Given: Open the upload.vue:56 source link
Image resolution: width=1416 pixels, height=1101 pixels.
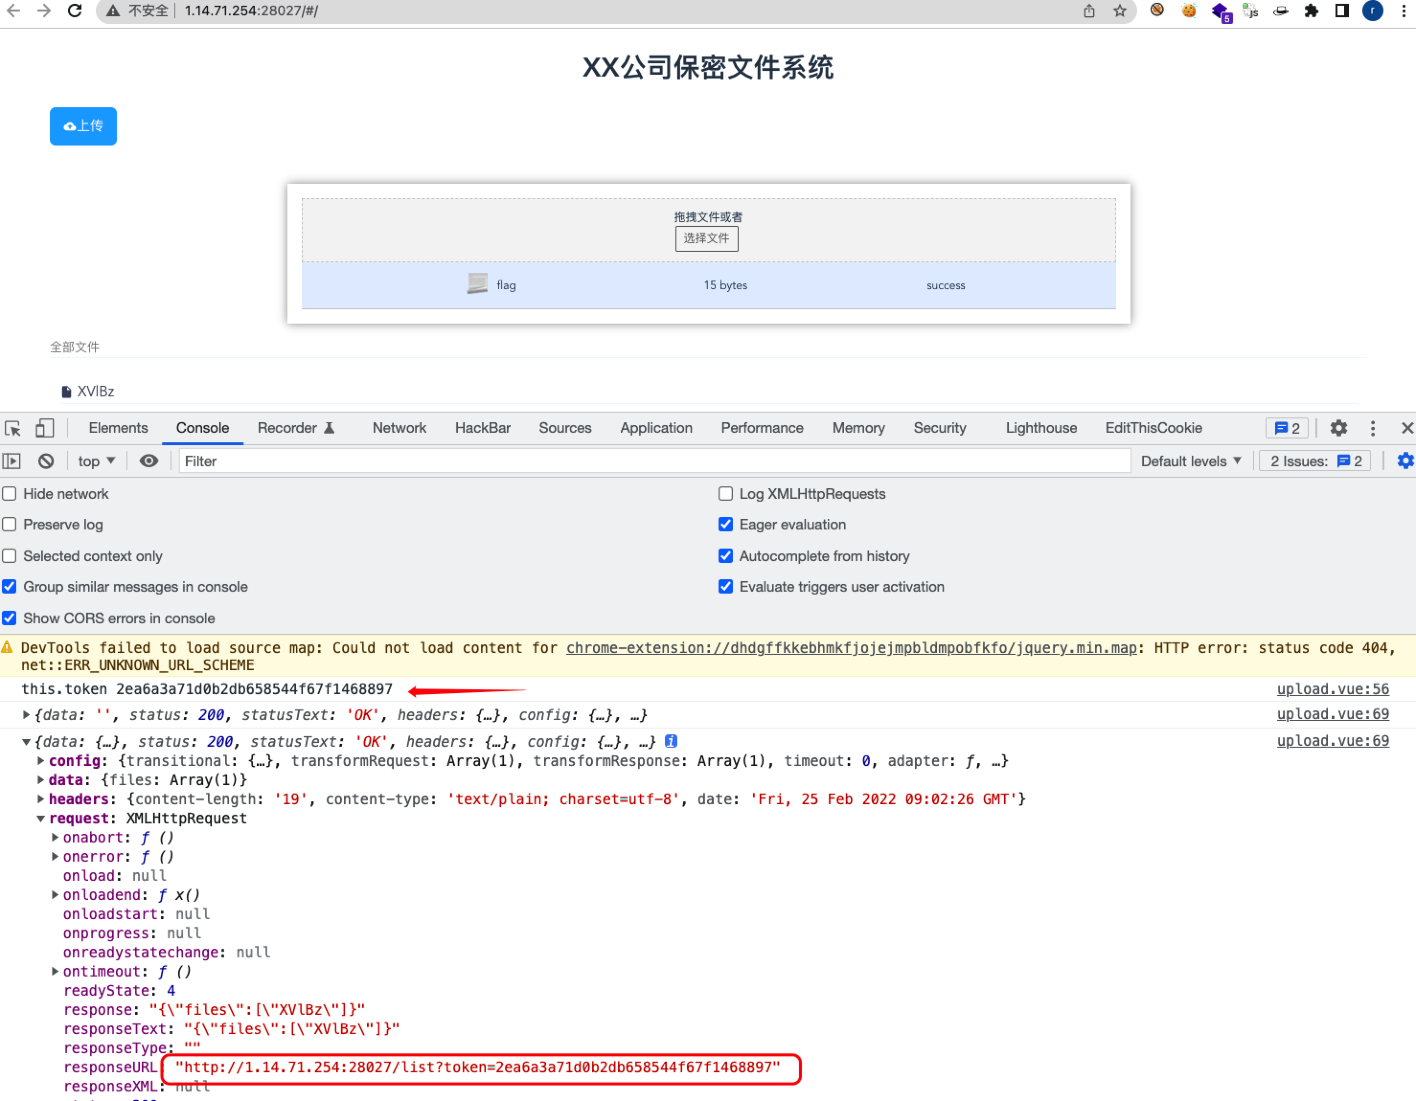Looking at the screenshot, I should (1333, 689).
